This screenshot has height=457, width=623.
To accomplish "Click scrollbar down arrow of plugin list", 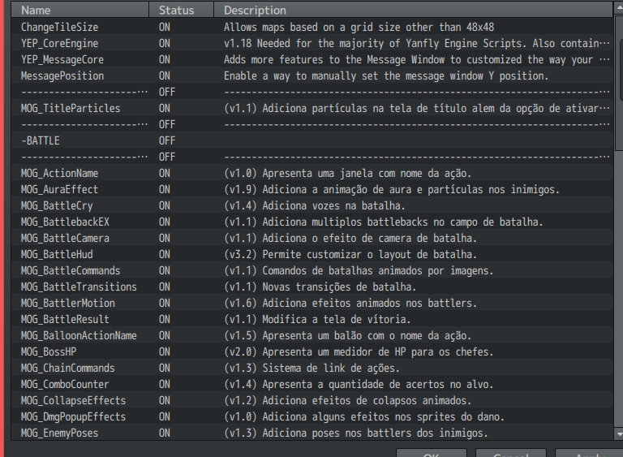I will pos(619,434).
